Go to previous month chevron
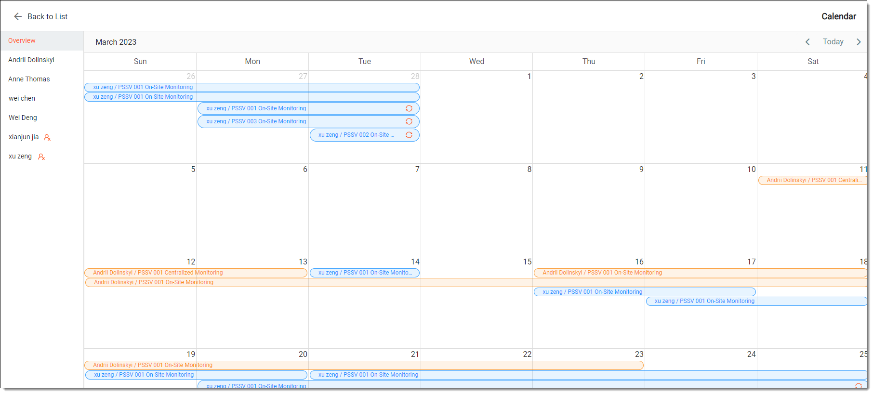Image resolution: width=873 pixels, height=394 pixels. click(x=807, y=42)
